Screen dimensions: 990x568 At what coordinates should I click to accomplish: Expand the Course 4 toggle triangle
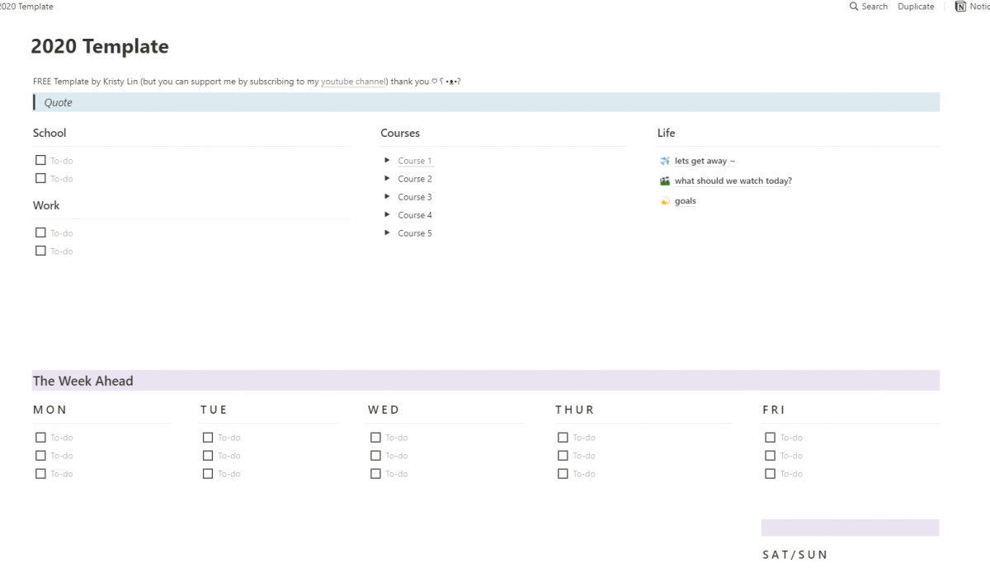(x=387, y=214)
